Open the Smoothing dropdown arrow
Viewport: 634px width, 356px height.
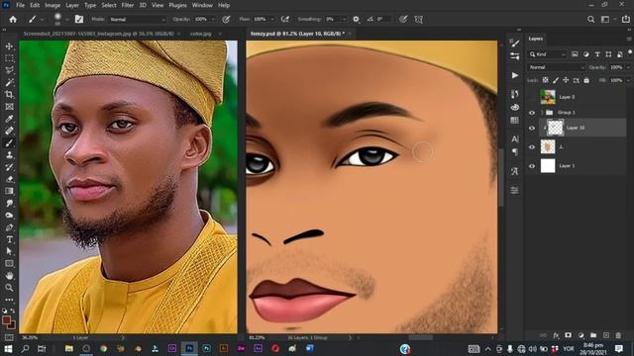[x=344, y=19]
